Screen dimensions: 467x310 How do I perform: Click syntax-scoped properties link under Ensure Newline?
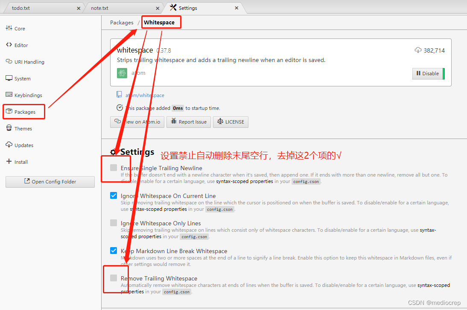tap(245, 181)
